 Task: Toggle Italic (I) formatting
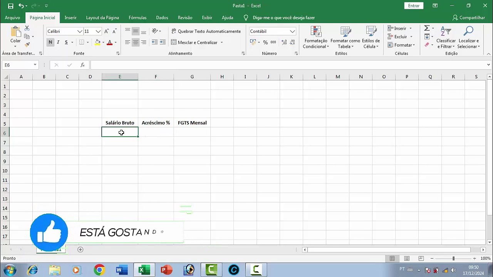point(58,42)
